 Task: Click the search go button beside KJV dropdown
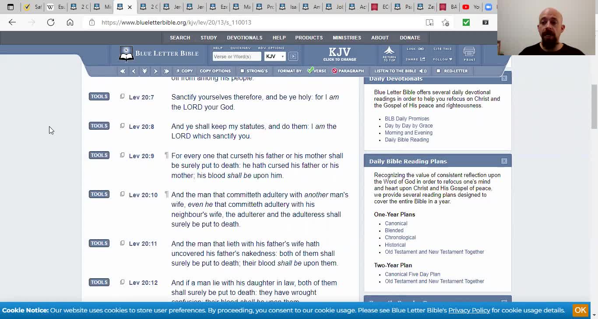(x=293, y=56)
